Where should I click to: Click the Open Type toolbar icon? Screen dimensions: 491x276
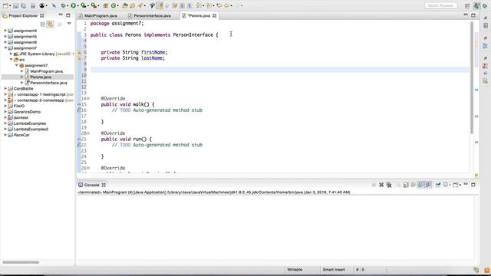[124, 5]
